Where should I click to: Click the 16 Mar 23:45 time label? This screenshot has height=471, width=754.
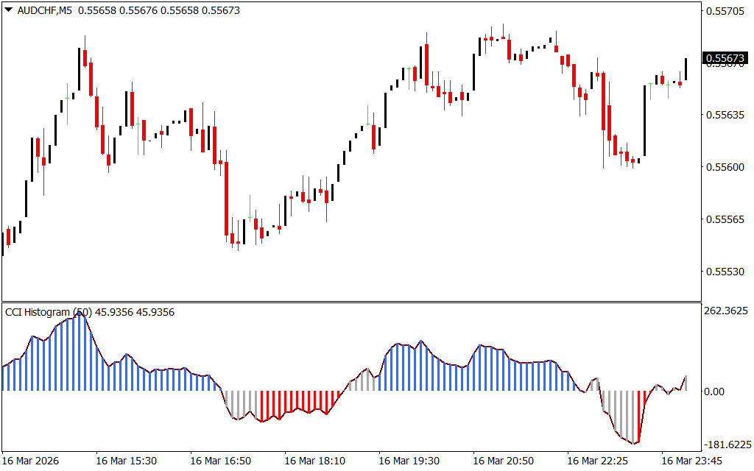692,461
